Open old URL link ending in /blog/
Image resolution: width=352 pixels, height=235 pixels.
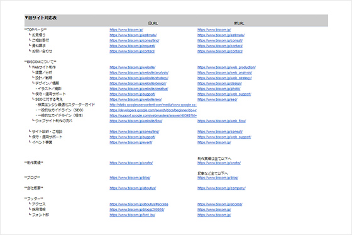click(130, 178)
